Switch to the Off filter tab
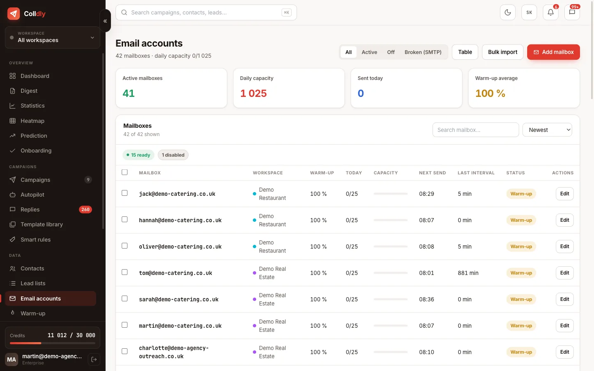 (391, 52)
